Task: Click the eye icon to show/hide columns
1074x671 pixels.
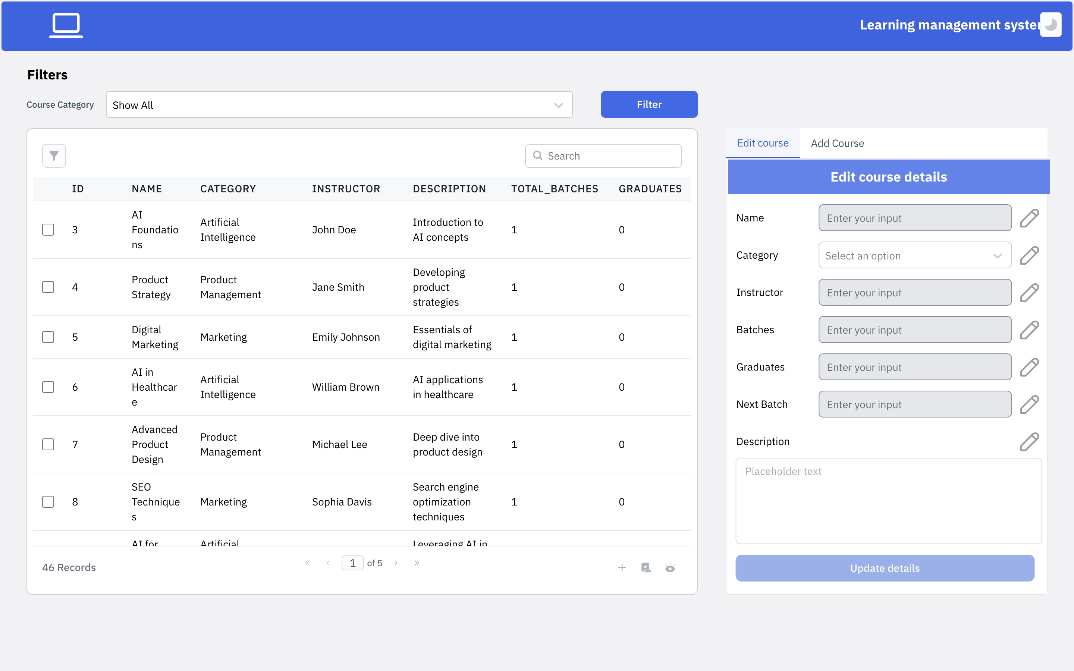Action: (670, 568)
